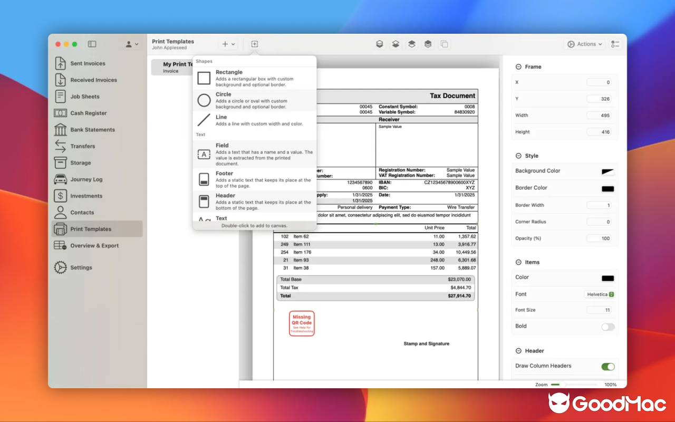Select the Circle shape tool
The width and height of the screenshot is (675, 422).
[x=255, y=100]
